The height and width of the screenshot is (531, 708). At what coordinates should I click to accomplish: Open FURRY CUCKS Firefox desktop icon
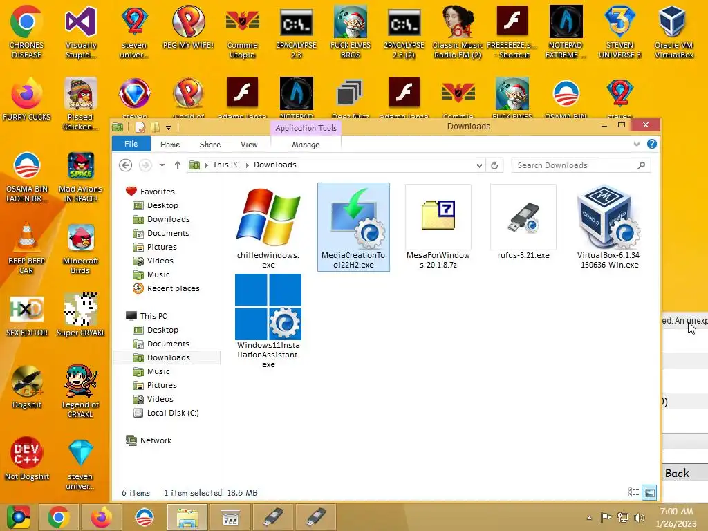click(26, 100)
